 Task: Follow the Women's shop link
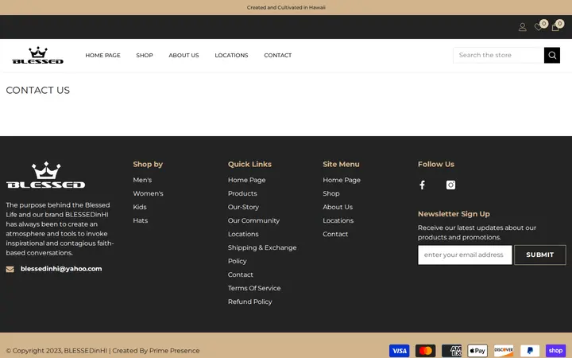(x=148, y=193)
